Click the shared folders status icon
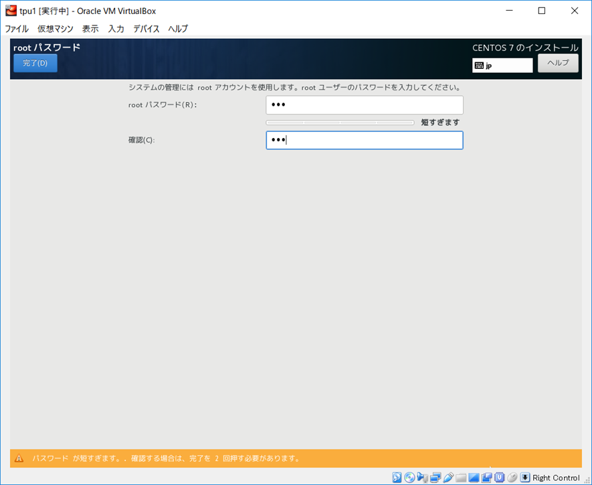Viewport: 592px width, 485px height. pos(459,477)
